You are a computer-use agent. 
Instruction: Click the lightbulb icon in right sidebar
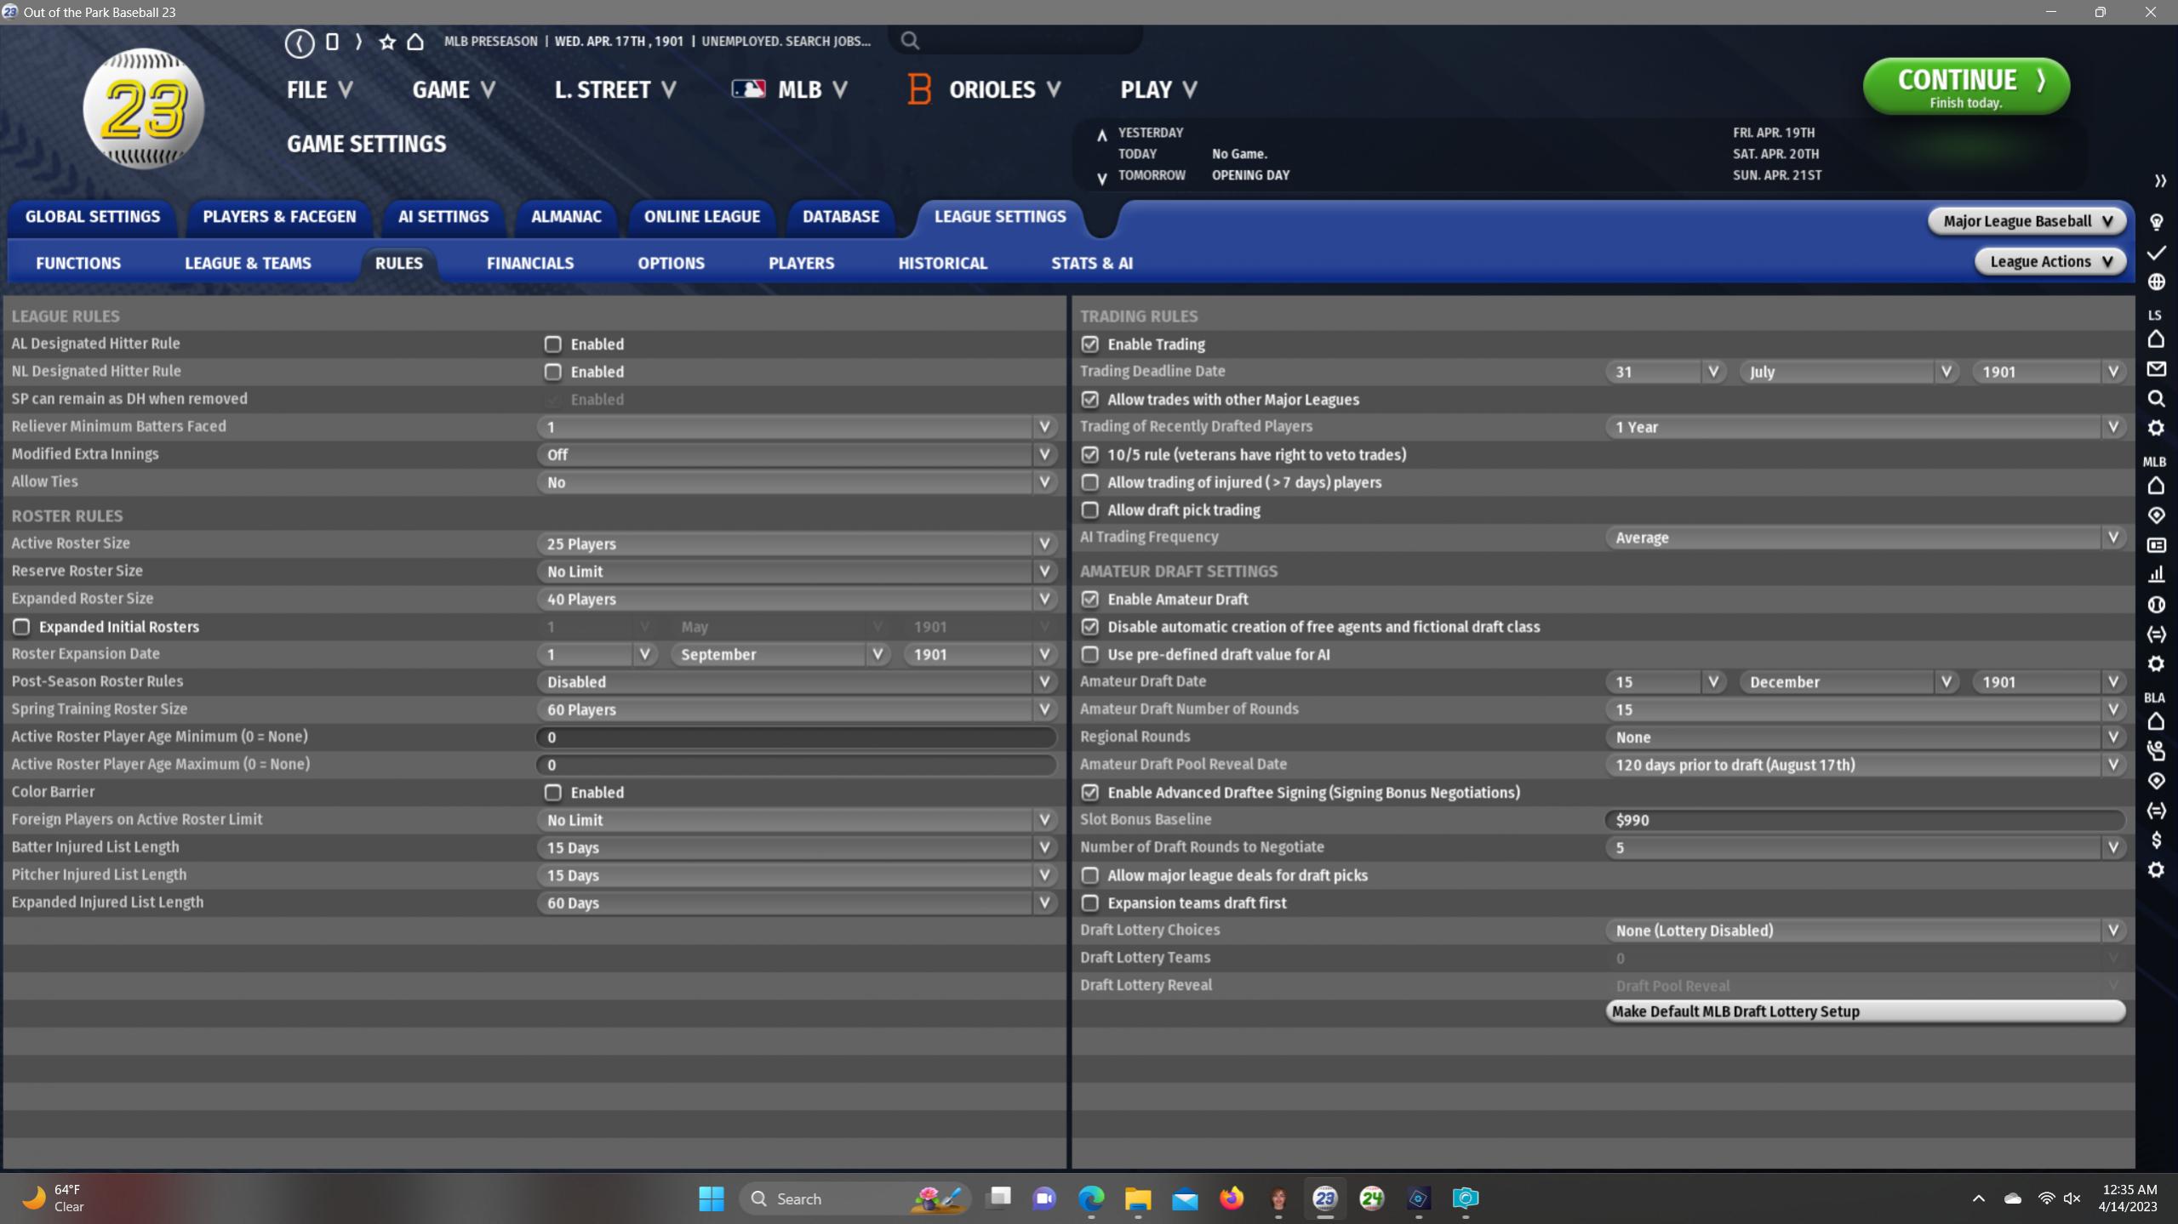(2156, 223)
